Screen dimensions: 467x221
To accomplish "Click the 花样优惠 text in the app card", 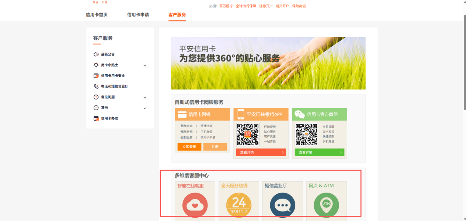I will pos(270,136).
